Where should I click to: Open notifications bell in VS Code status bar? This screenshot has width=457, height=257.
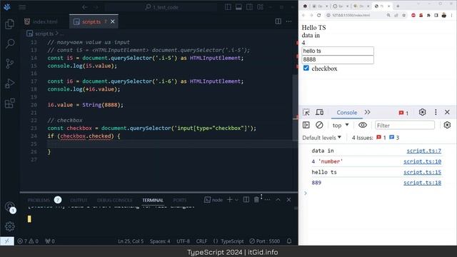coord(289,241)
